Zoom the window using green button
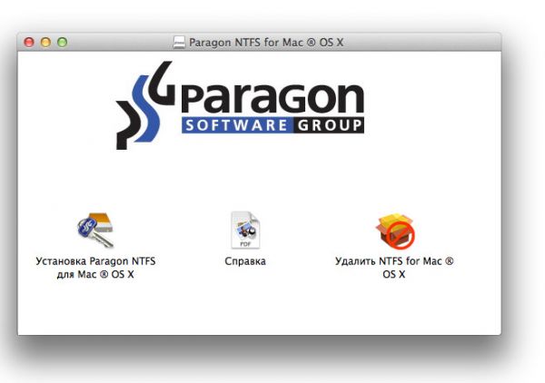545x383 pixels. pos(62,43)
